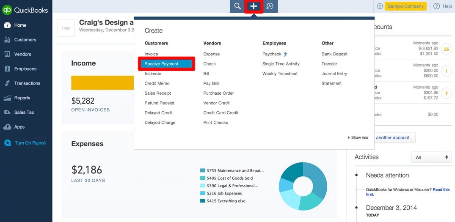Click the Vendors sidebar icon
Image resolution: width=455 pixels, height=222 pixels.
coord(7,54)
